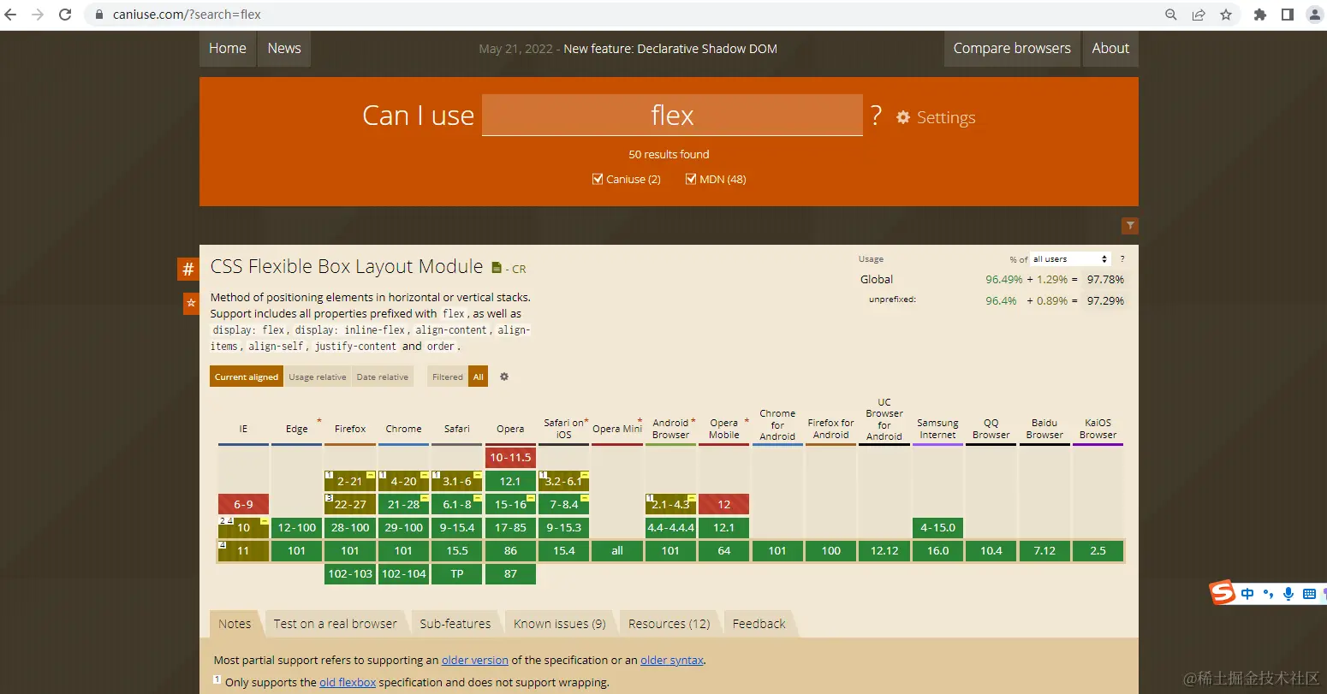Image resolution: width=1327 pixels, height=694 pixels.
Task: Bookmark this page with star icon
Action: click(x=1226, y=15)
